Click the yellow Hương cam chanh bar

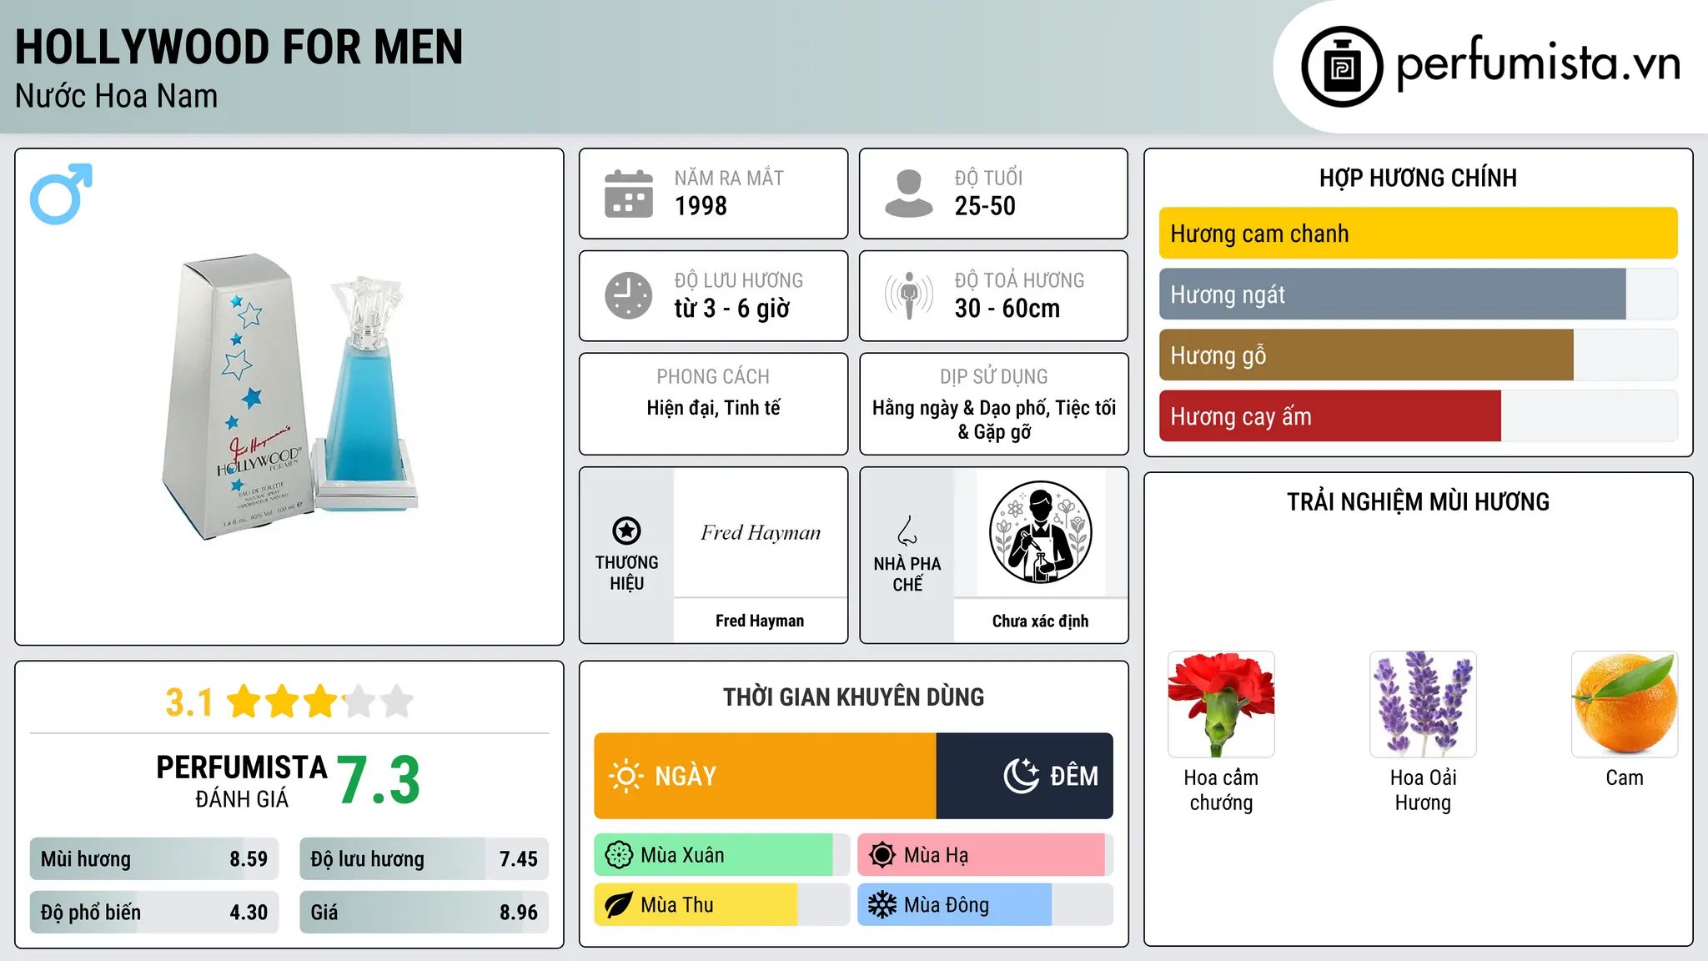tap(1418, 234)
